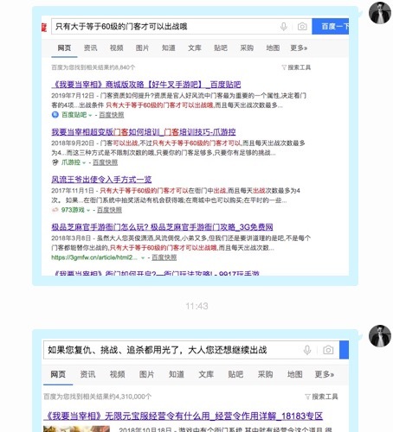The height and width of the screenshot is (432, 393).
Task: Click camera icon in second search box
Action: (x=328, y=350)
